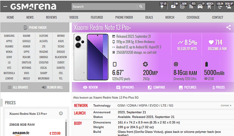Open the Merch shopping cart icon
Screen dimensions: 234x136
pyautogui.click(x=209, y=7)
